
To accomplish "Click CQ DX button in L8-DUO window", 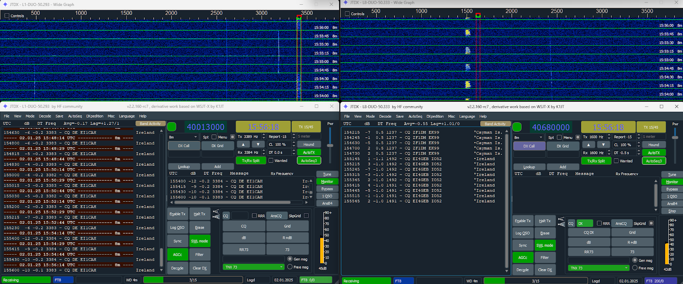I will pyautogui.click(x=589, y=232).
